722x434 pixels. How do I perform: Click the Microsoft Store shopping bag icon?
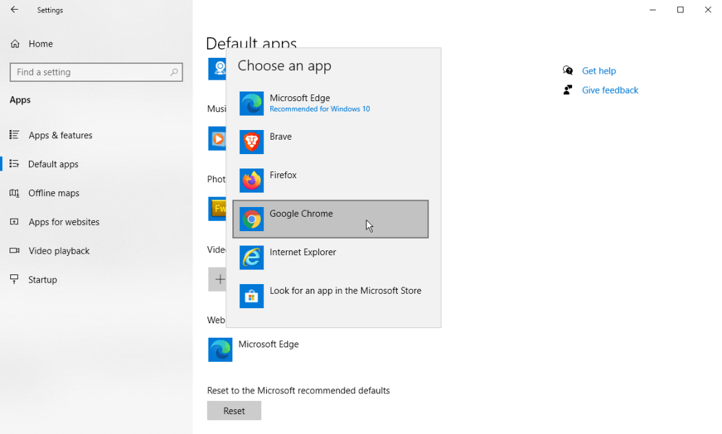click(252, 296)
